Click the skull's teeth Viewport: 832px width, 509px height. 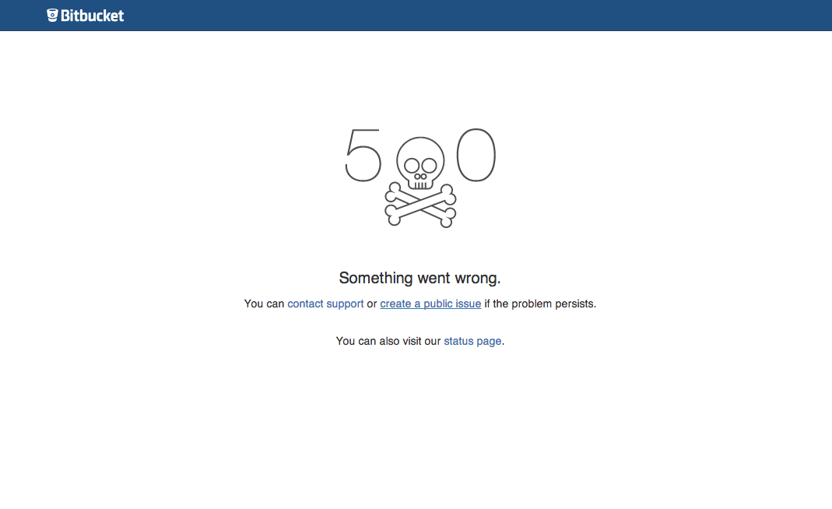point(420,184)
